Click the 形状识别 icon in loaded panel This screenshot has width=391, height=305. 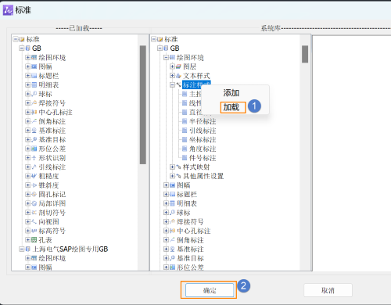coord(34,158)
